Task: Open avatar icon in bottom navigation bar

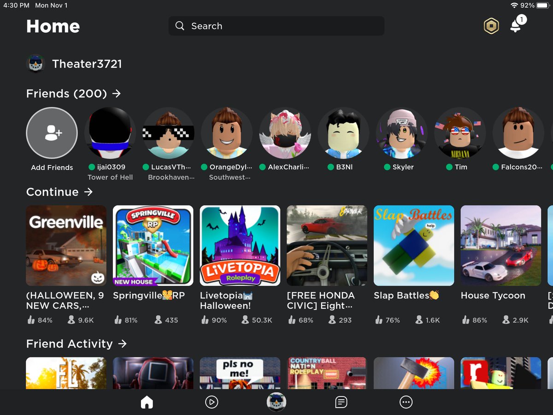Action: point(276,402)
